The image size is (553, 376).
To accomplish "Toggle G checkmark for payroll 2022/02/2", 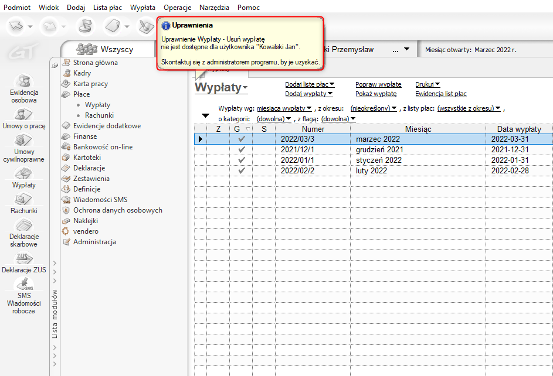I will click(241, 170).
